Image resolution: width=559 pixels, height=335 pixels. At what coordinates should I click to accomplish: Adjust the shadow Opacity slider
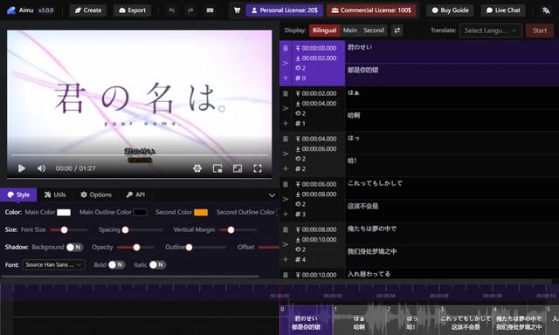click(x=135, y=247)
